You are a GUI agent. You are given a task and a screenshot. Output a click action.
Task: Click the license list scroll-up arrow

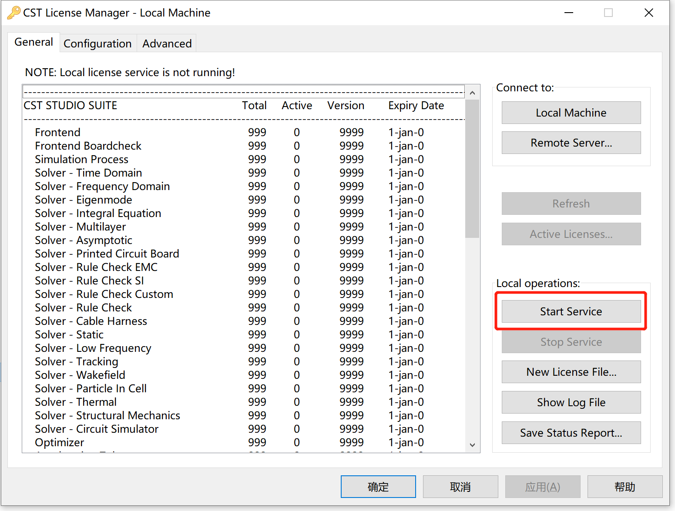(x=472, y=93)
